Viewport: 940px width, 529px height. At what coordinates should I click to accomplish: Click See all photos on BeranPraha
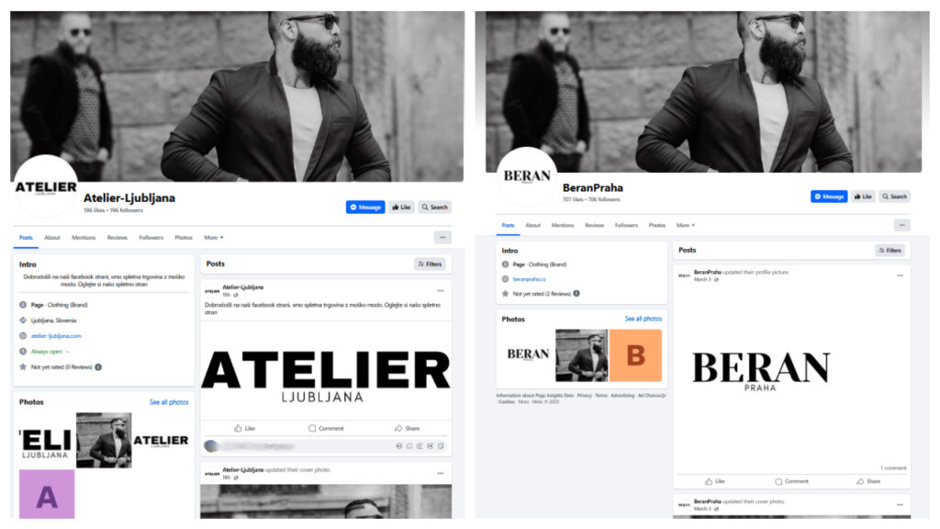pyautogui.click(x=643, y=319)
